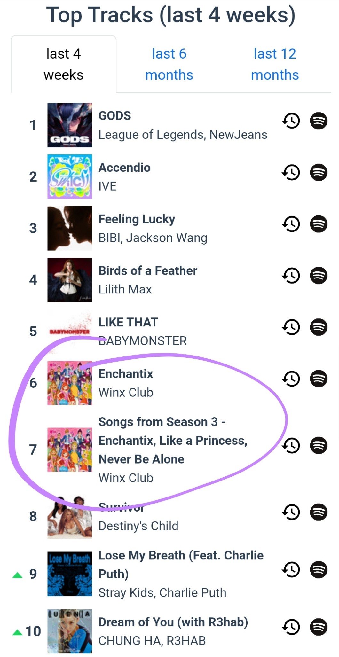View history for Lose My Breath
Viewport: 339px width, 657px height.
tap(291, 570)
